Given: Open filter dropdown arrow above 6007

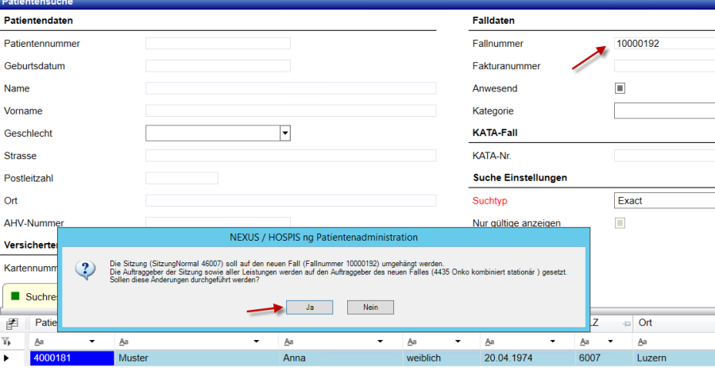Looking at the screenshot, I should pyautogui.click(x=610, y=342).
